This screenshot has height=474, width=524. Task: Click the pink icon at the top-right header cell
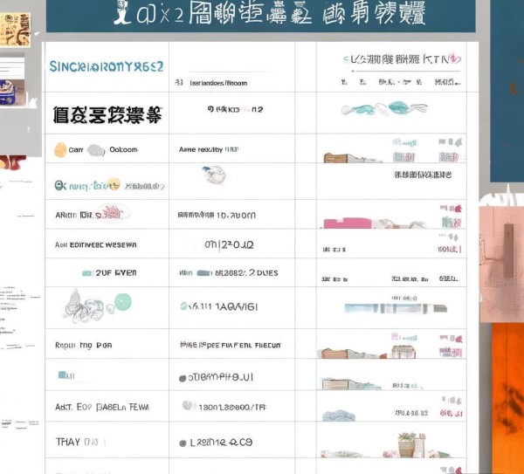tap(455, 59)
